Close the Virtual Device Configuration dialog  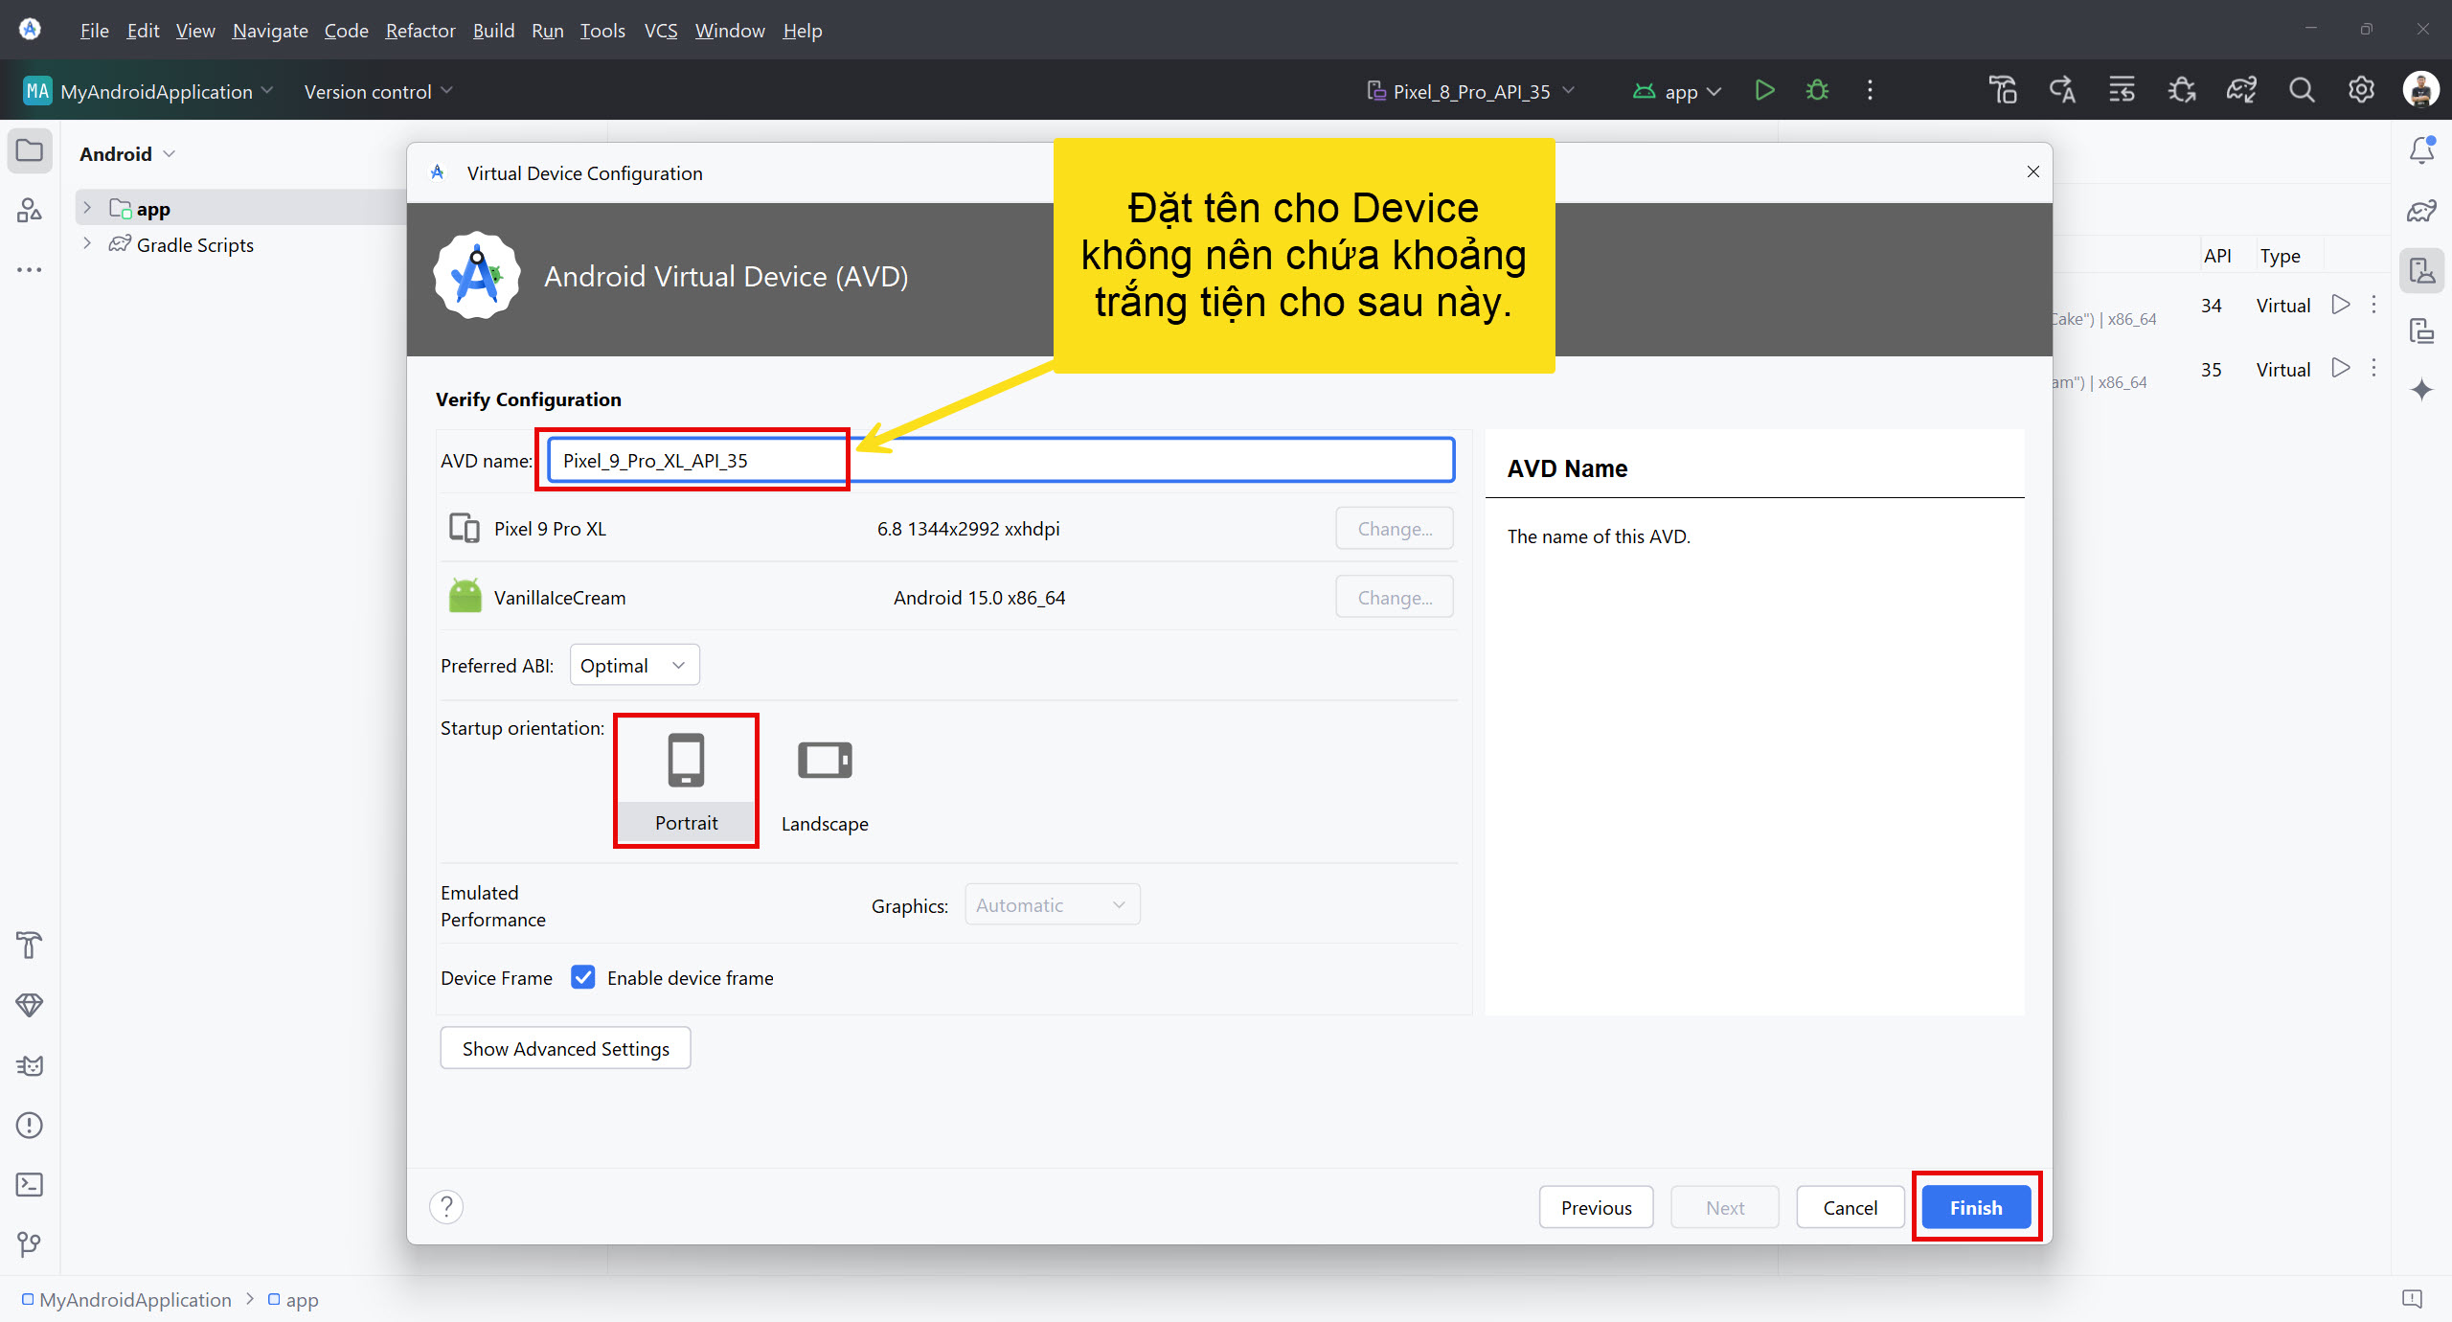[2032, 171]
